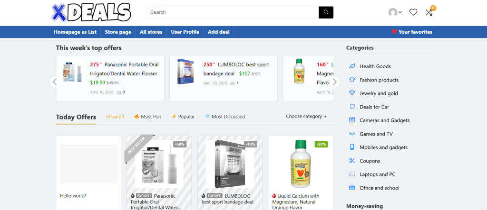Open the Store page menu item
This screenshot has height=210, width=487.
point(118,32)
